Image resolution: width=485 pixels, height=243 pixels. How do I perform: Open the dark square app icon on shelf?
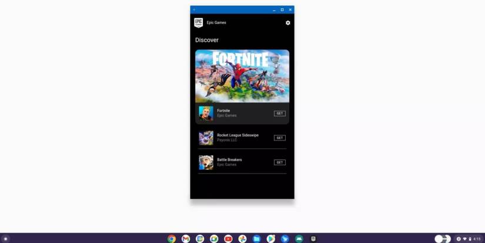click(313, 239)
